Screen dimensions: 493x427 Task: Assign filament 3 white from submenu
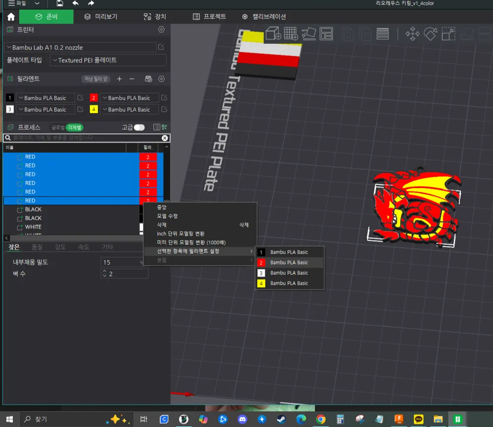[289, 273]
